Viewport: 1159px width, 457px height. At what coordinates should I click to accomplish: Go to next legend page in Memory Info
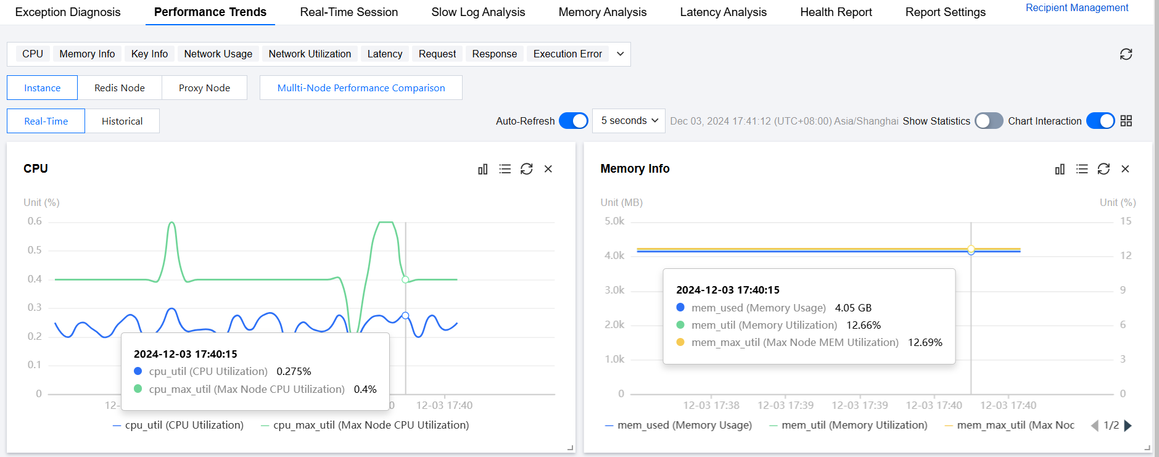pyautogui.click(x=1128, y=426)
